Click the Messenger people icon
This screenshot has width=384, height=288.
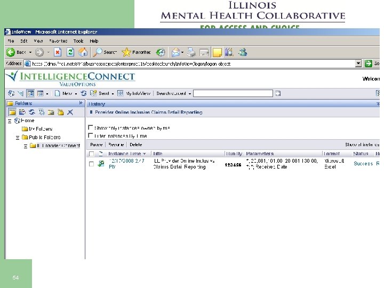(x=243, y=52)
